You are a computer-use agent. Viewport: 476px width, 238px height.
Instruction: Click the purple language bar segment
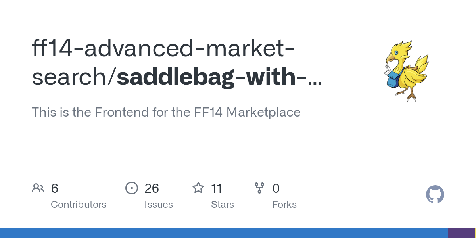pyautogui.click(x=462, y=233)
